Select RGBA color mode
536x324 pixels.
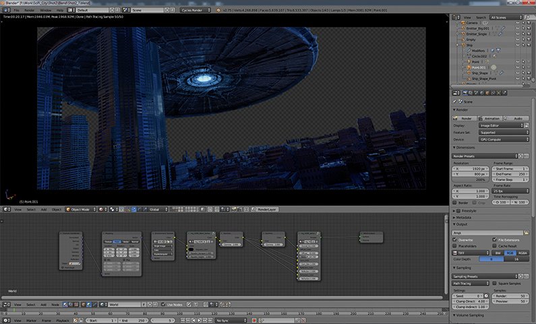[x=523, y=253]
